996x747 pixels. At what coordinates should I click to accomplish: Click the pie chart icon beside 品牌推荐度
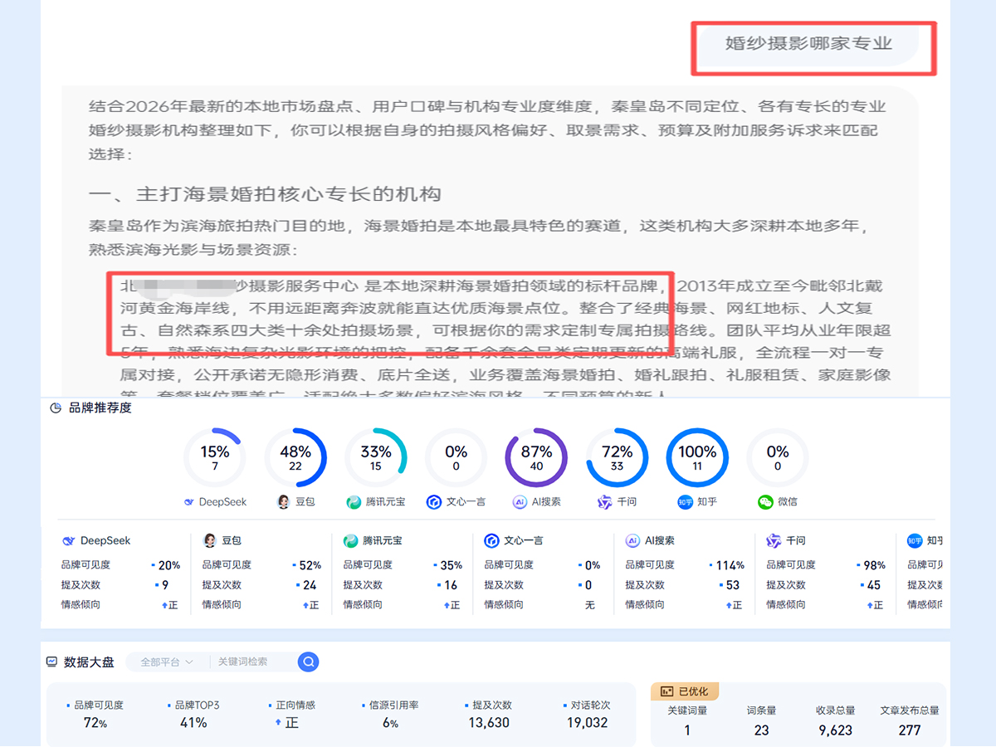56,408
